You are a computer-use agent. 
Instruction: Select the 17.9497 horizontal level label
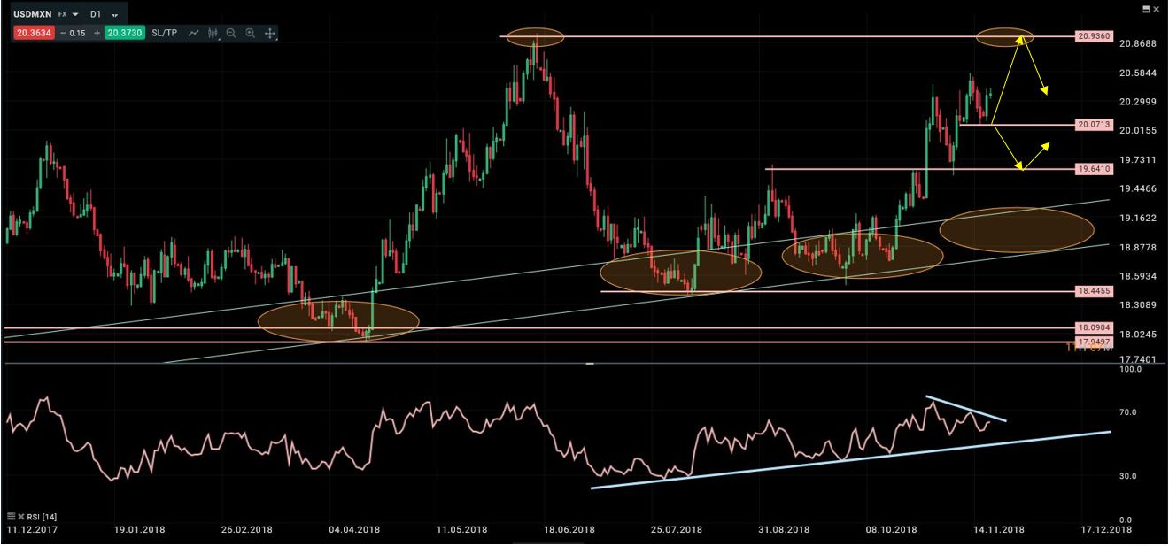pos(1095,341)
